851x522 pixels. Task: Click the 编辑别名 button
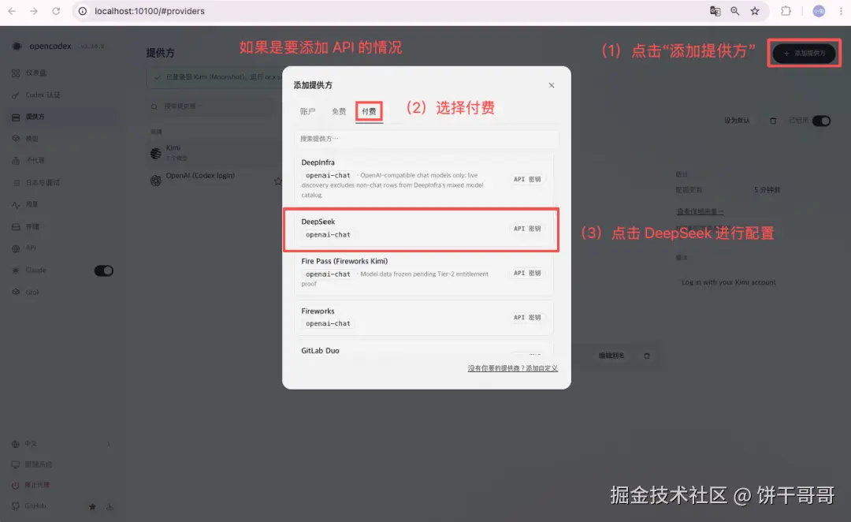click(611, 356)
